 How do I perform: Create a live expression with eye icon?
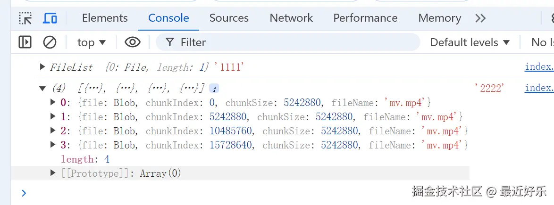(x=133, y=42)
